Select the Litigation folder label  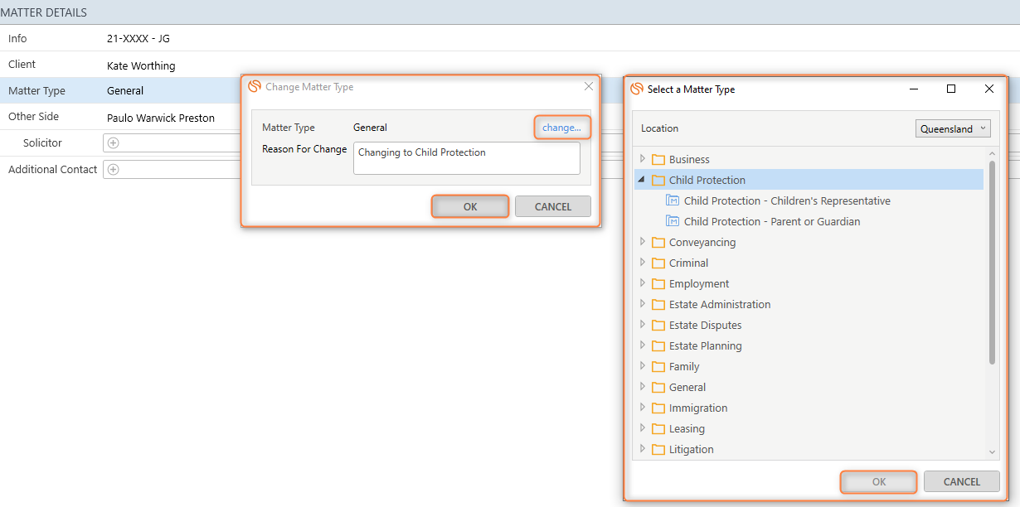692,449
